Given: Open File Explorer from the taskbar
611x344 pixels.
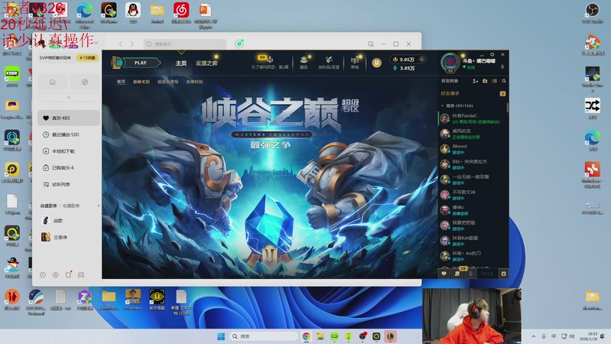Looking at the screenshot, I should [320, 336].
